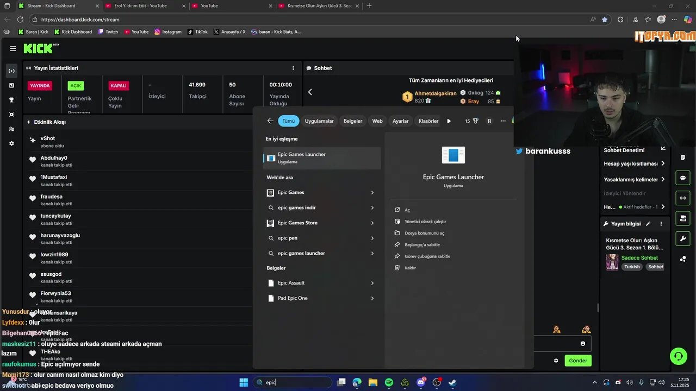Open search panel more options ellipsis
The width and height of the screenshot is (696, 391).
(503, 121)
